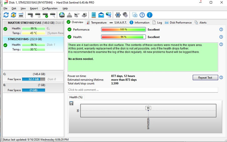Click the computer with drives icon
This screenshot has width=227, height=142.
pyautogui.click(x=84, y=15)
